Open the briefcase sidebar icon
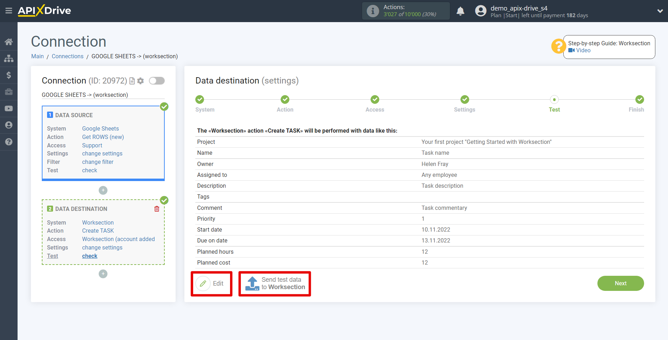Screen dimensions: 668x340 coord(9,92)
